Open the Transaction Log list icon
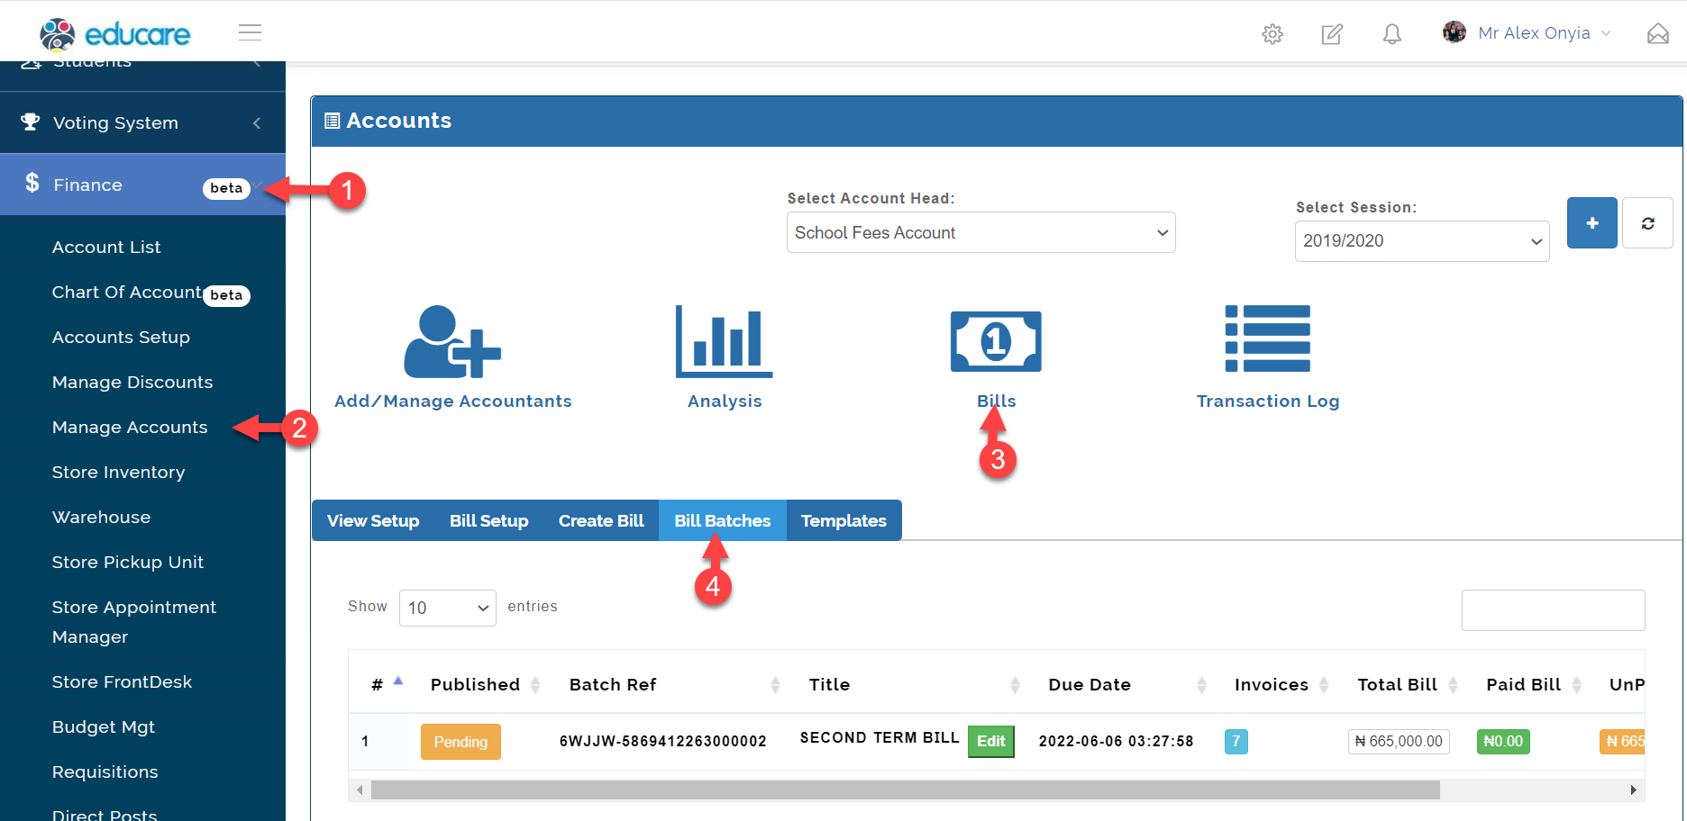 click(1268, 338)
